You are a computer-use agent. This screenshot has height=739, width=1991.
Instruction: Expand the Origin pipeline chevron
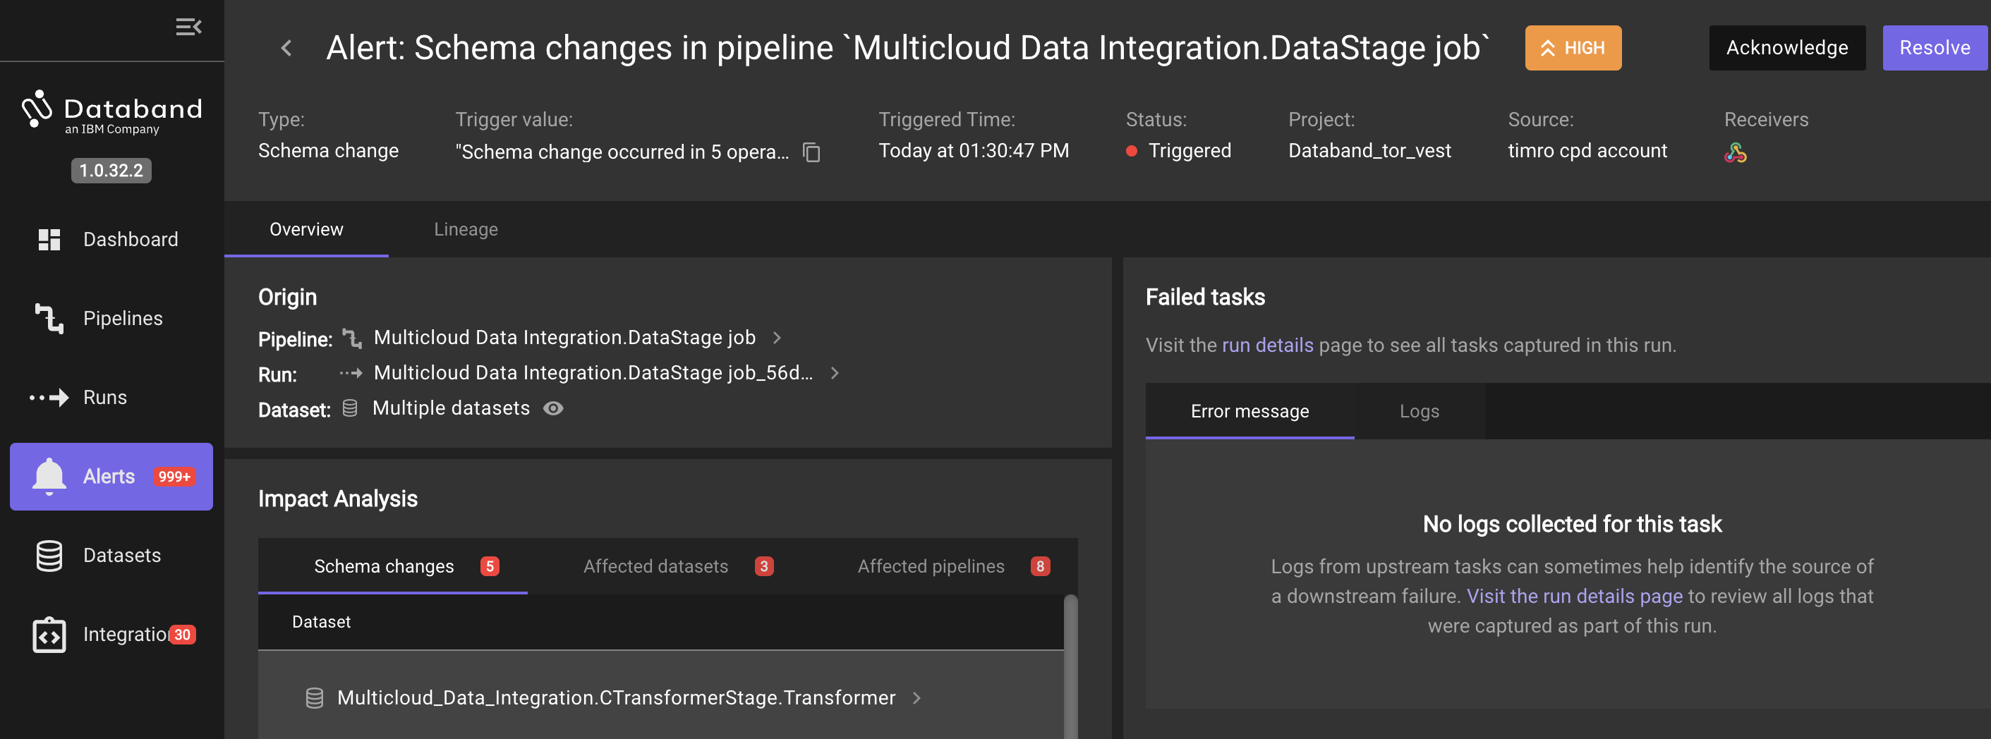coord(777,338)
